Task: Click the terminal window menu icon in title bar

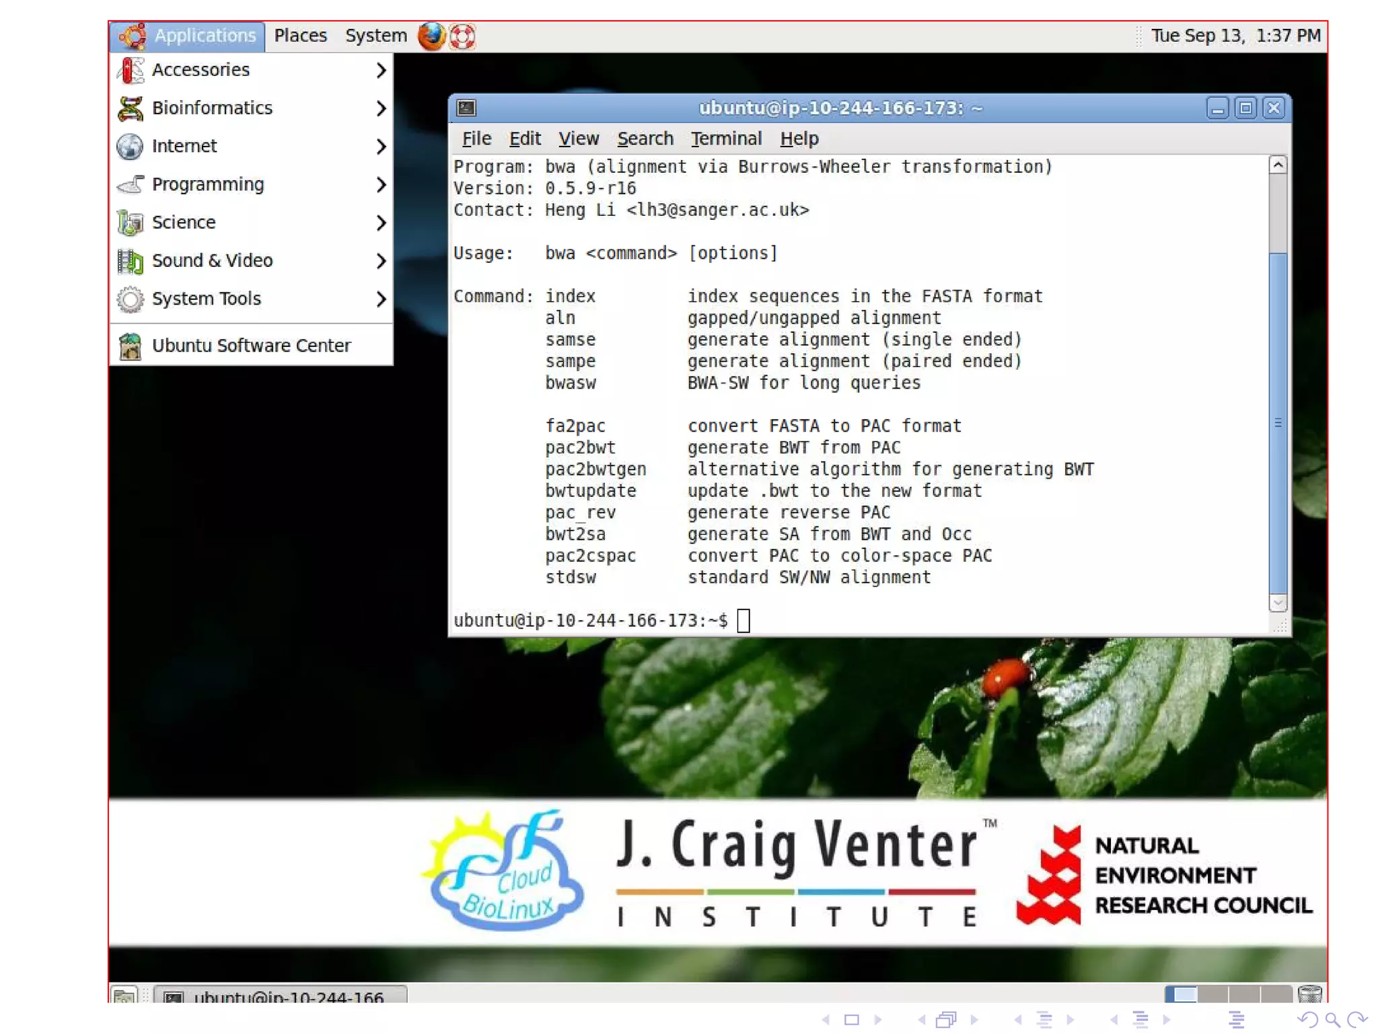Action: (466, 108)
